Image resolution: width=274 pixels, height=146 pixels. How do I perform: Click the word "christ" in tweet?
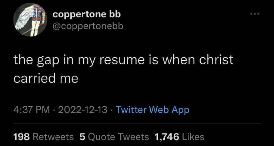[x=216, y=60]
